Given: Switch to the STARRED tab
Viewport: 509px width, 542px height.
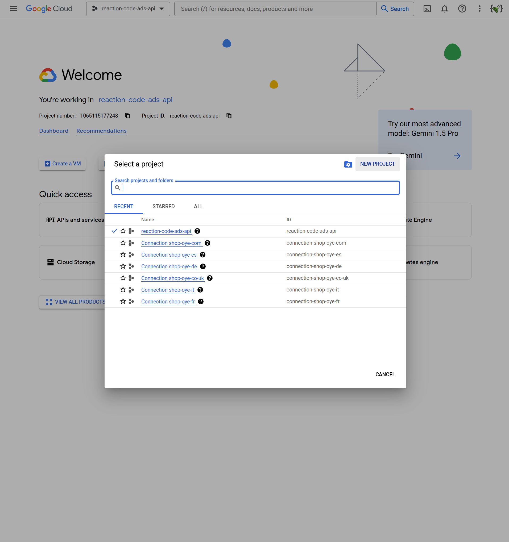Looking at the screenshot, I should 163,206.
